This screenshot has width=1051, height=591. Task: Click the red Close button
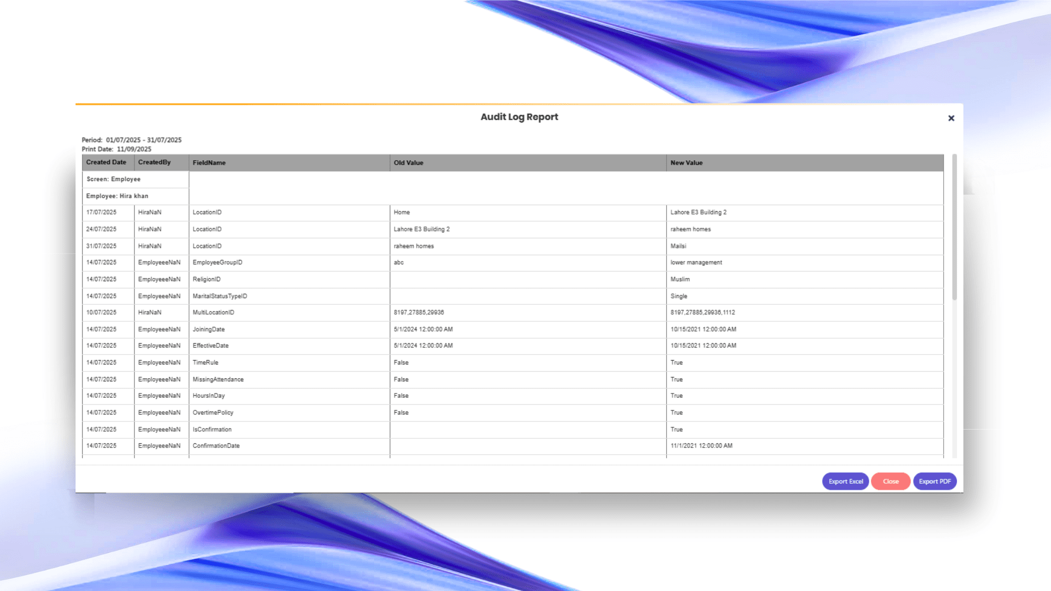click(891, 482)
